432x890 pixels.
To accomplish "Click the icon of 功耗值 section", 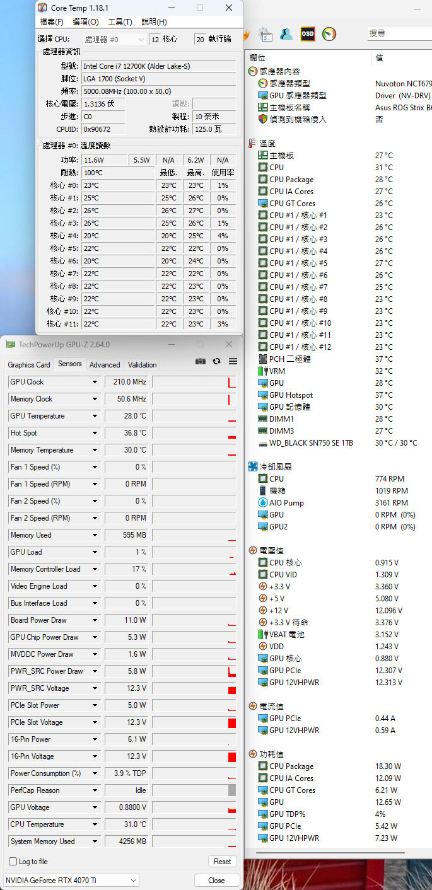I will point(253,754).
